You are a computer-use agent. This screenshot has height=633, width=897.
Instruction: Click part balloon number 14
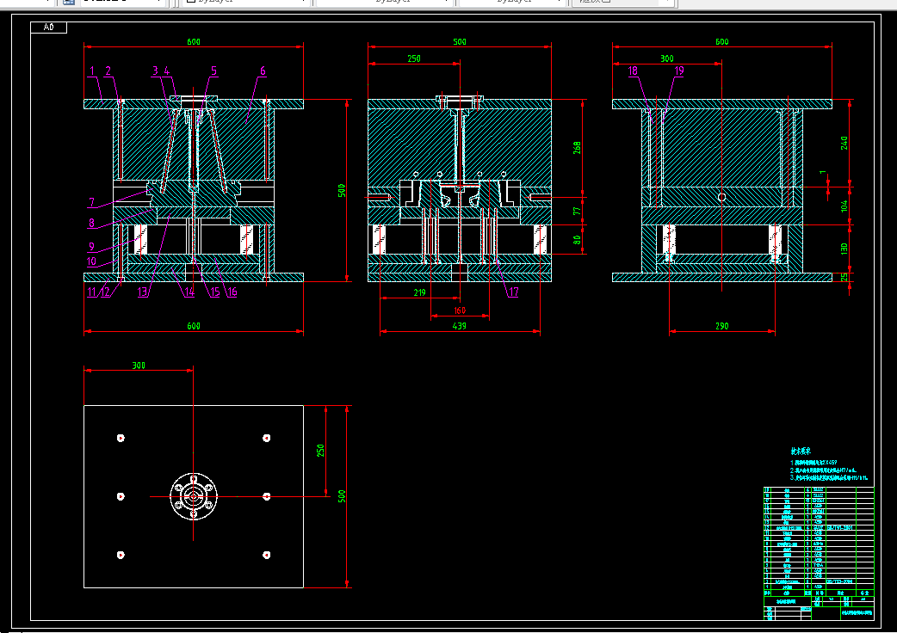[189, 292]
